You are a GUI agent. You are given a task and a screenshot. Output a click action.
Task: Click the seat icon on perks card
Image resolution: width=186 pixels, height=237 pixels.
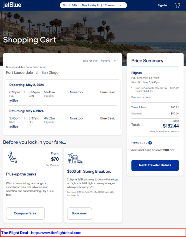pyautogui.click(x=12, y=157)
